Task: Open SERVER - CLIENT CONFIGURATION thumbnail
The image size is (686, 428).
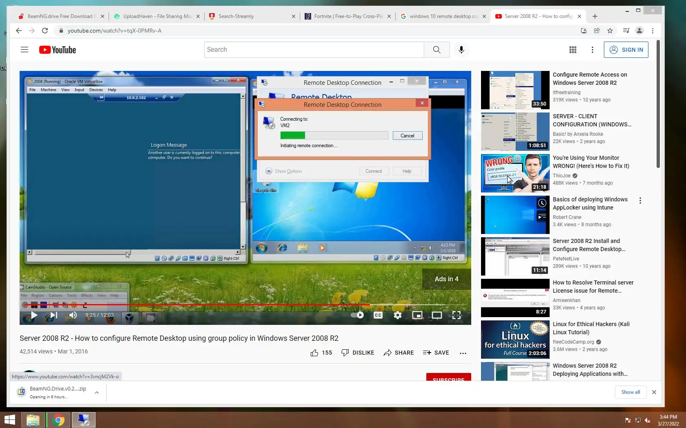Action: coord(515,132)
